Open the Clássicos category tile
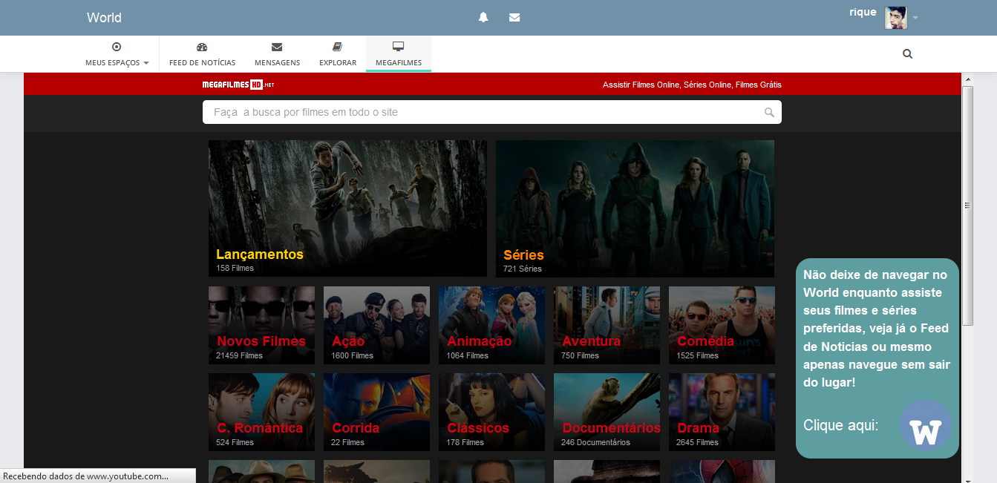The width and height of the screenshot is (997, 483). (x=491, y=412)
